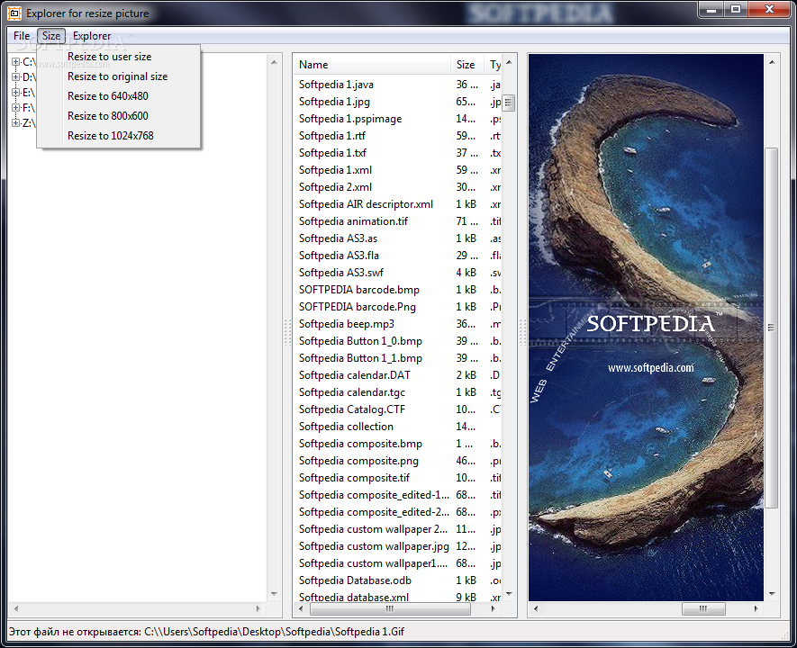Click drive tree scroll up arrow
The height and width of the screenshot is (648, 797).
point(274,62)
